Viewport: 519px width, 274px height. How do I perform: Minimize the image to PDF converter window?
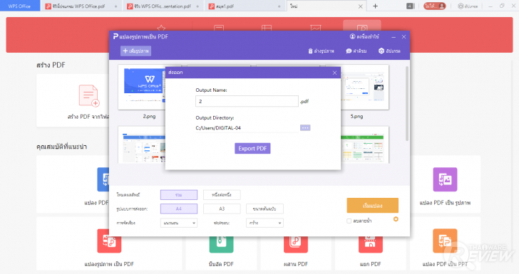coord(394,37)
